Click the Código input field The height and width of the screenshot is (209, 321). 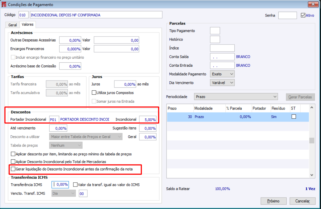click(24, 15)
